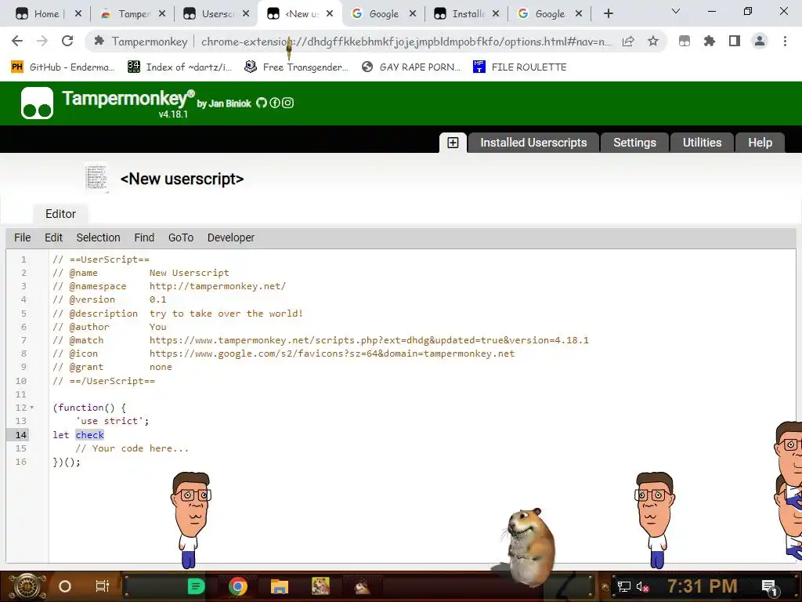Toggle the browser side panel
Viewport: 802px width, 602px height.
pos(735,41)
